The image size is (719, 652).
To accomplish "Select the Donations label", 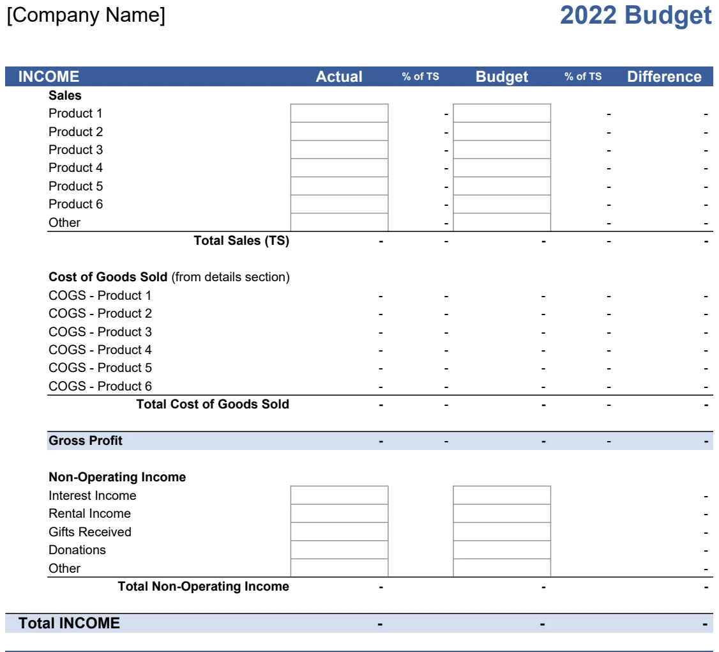I will pyautogui.click(x=77, y=550).
